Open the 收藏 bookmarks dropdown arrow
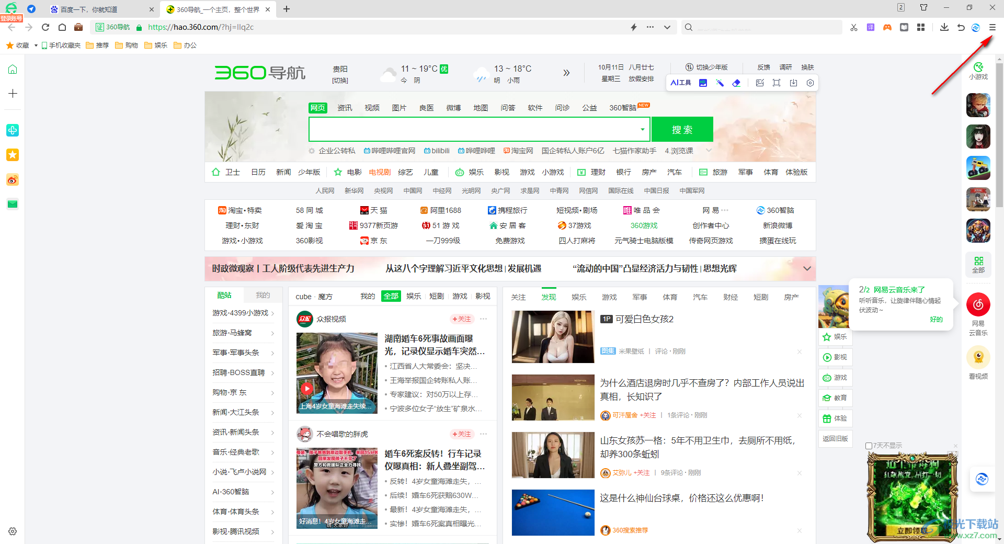This screenshot has height=544, width=1004. [x=36, y=46]
